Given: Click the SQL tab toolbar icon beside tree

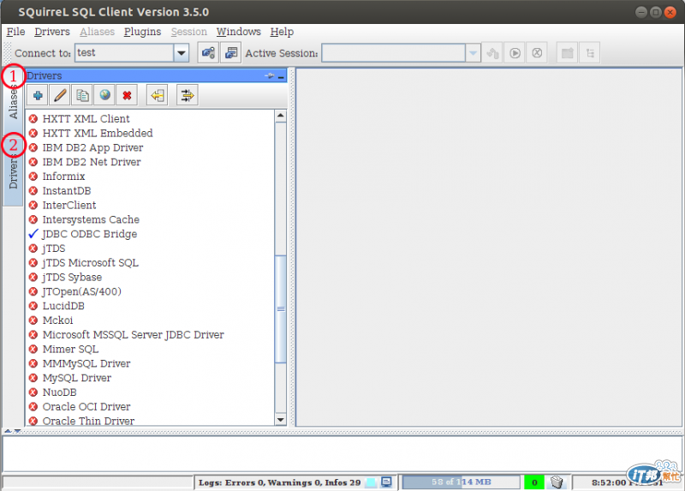Looking at the screenshot, I should pyautogui.click(x=567, y=53).
